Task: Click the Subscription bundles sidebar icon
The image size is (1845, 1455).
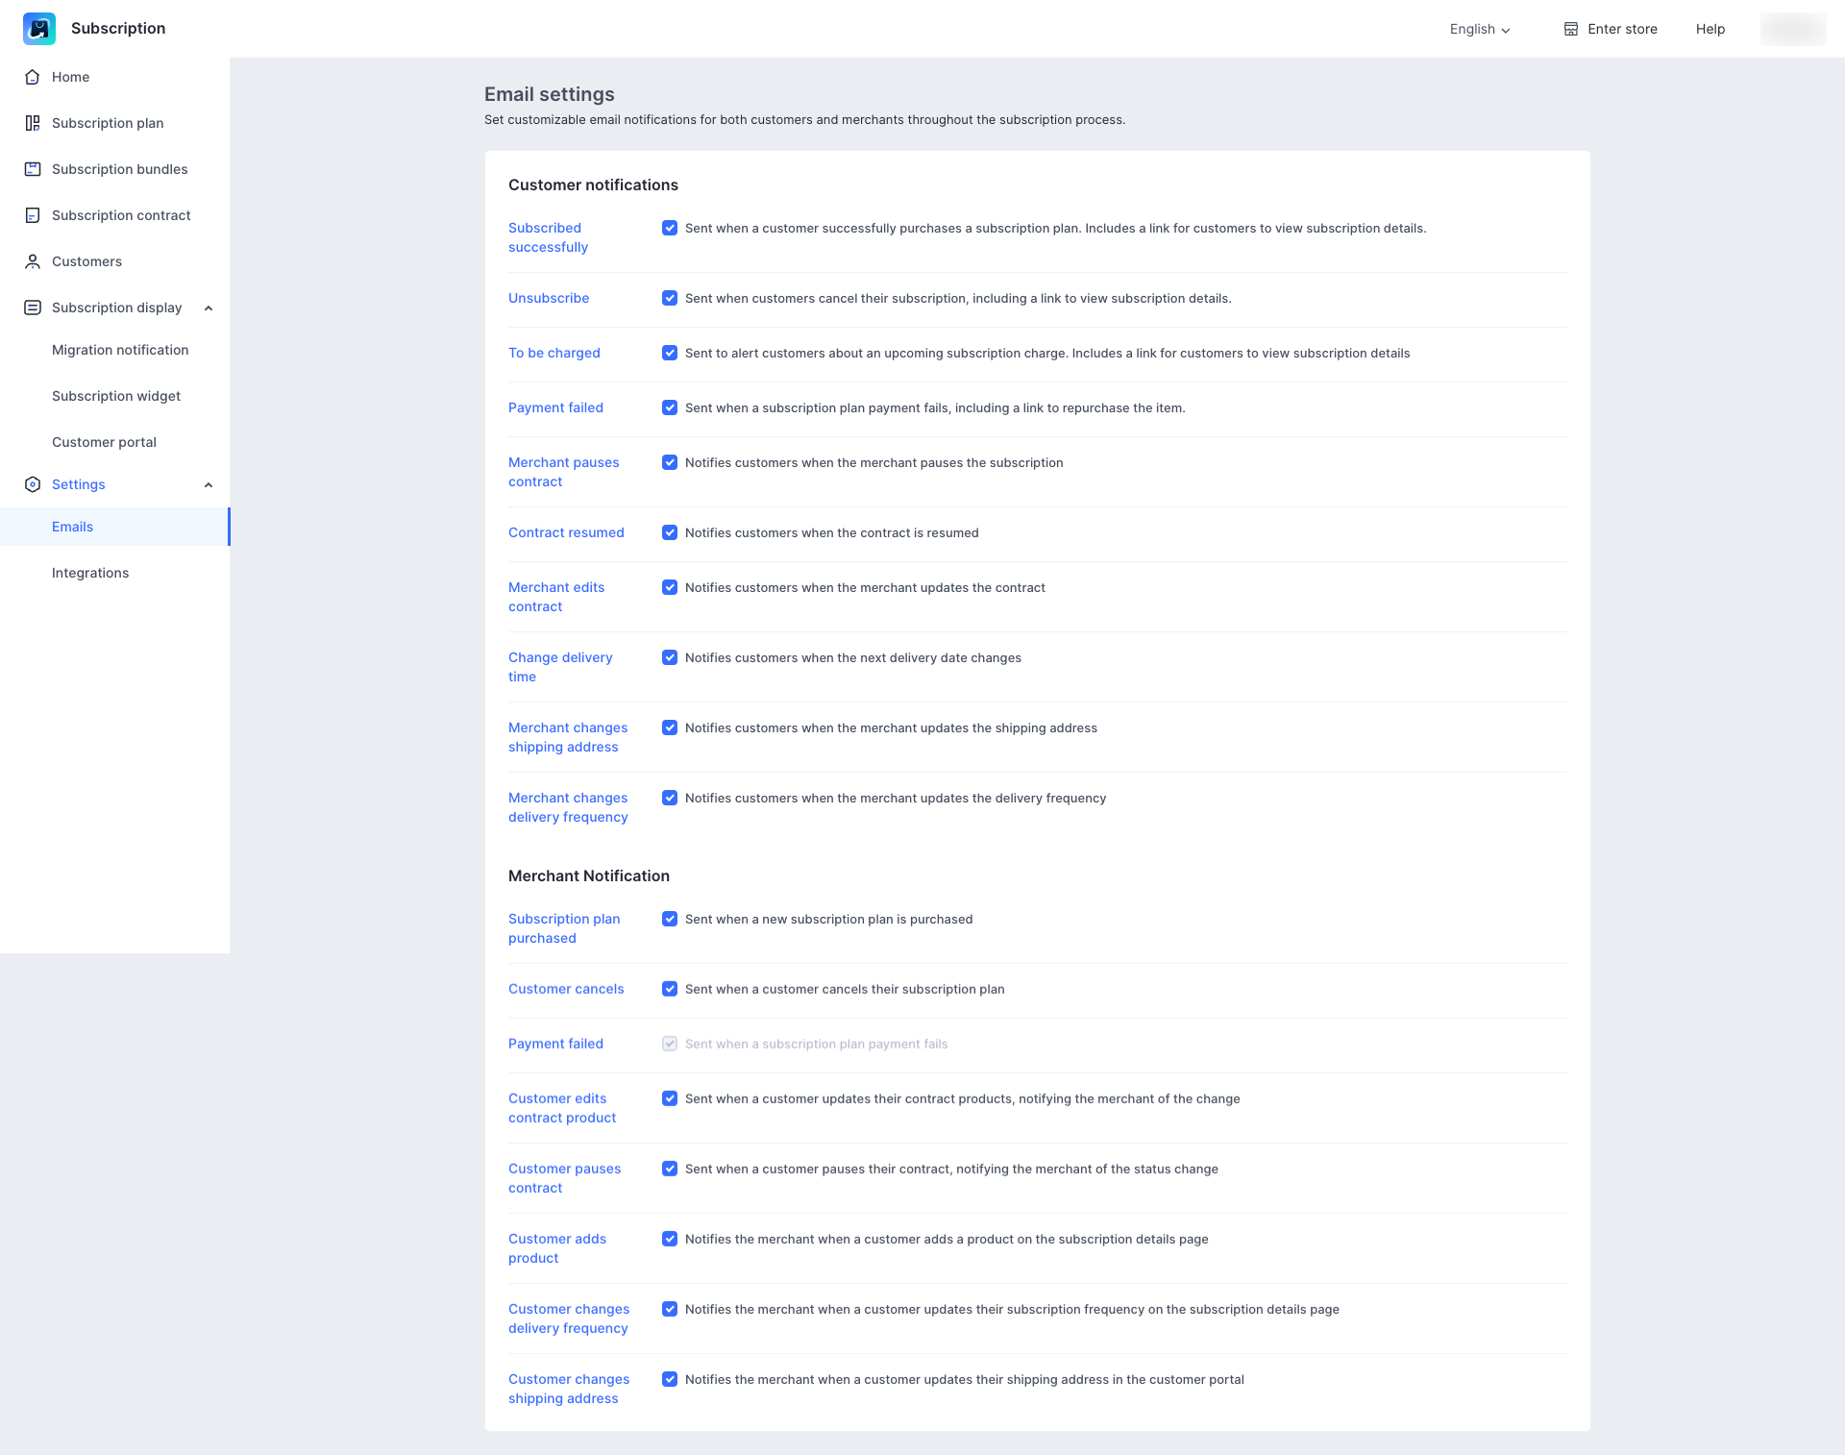Action: click(33, 169)
